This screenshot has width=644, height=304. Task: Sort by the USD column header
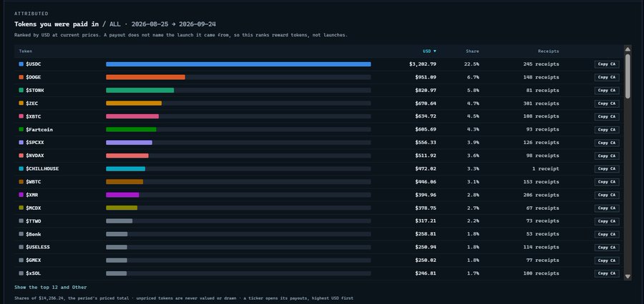click(x=429, y=51)
